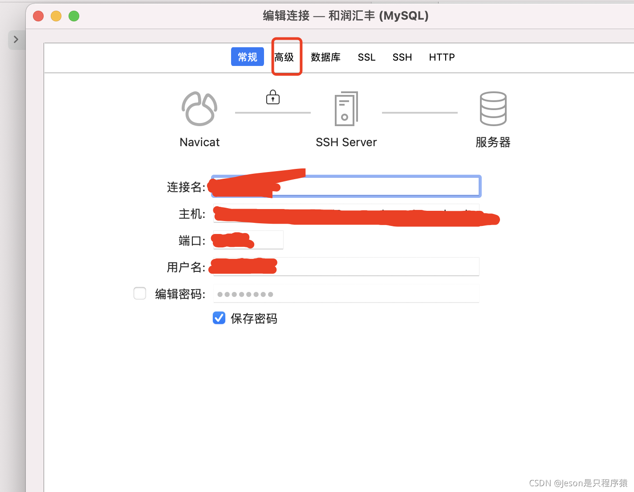The height and width of the screenshot is (492, 634).
Task: Uncheck the 保存密码 checkbox
Action: [x=219, y=318]
